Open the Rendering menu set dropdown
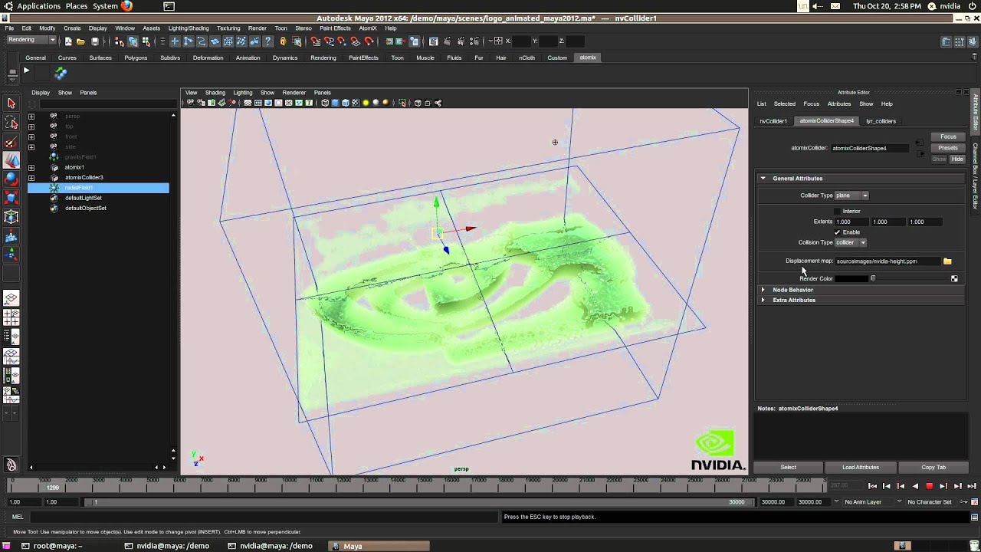The height and width of the screenshot is (552, 981). 32,40
